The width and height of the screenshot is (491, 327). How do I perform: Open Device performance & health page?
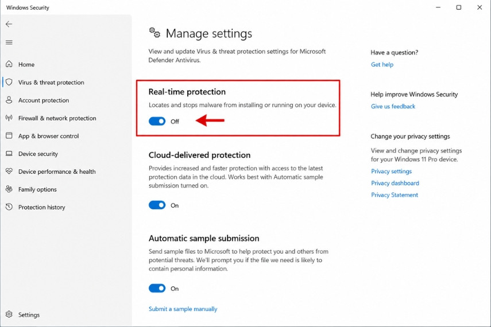57,172
